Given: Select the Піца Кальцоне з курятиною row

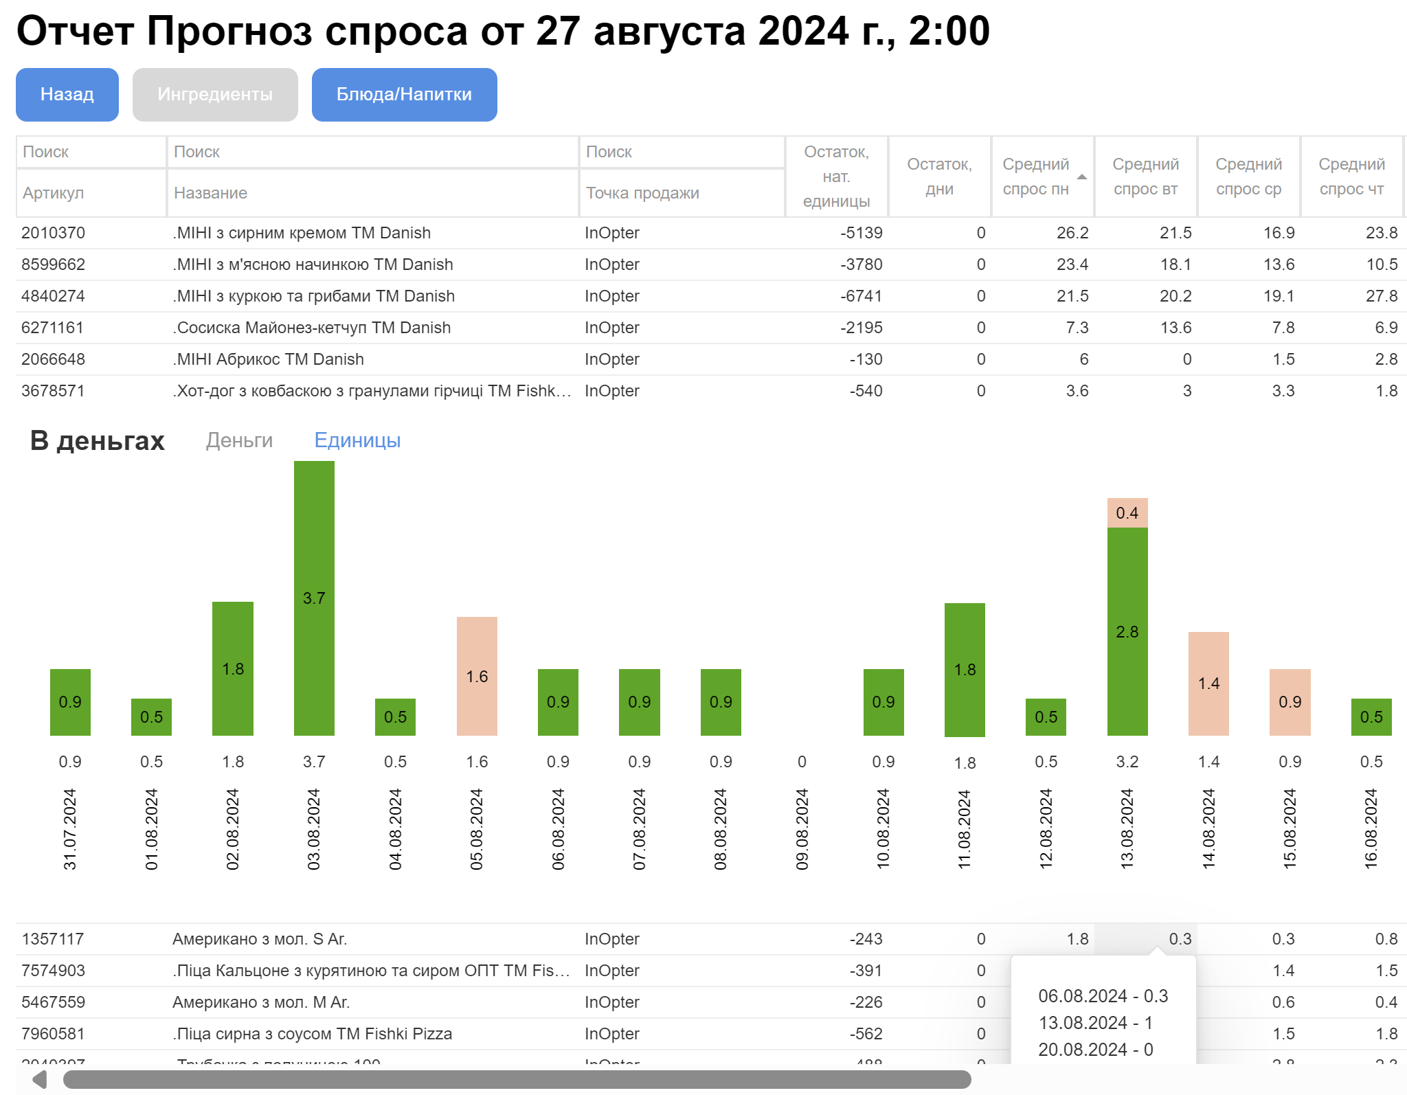Looking at the screenshot, I should click(x=711, y=971).
